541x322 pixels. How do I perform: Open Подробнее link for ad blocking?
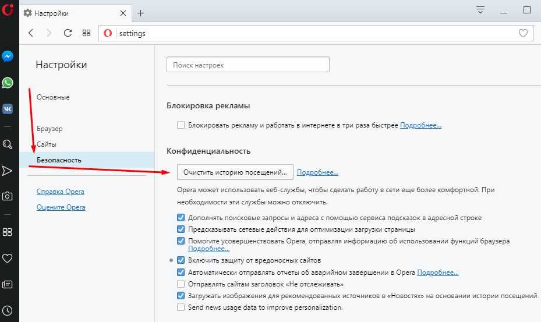coord(420,125)
